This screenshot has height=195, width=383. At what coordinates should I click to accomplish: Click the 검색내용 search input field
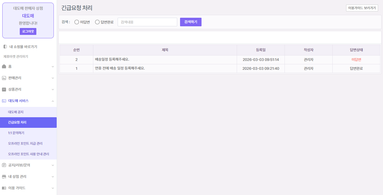click(x=147, y=22)
